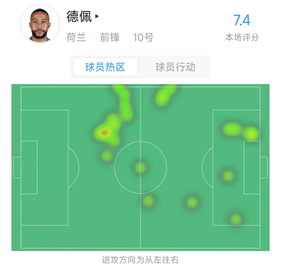Click the 荷兰 team label
This screenshot has width=281, height=270.
click(76, 37)
